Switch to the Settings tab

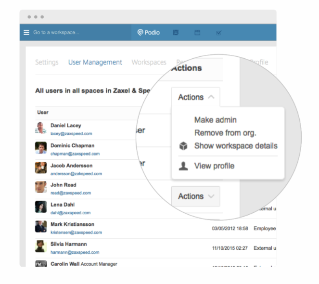(47, 62)
